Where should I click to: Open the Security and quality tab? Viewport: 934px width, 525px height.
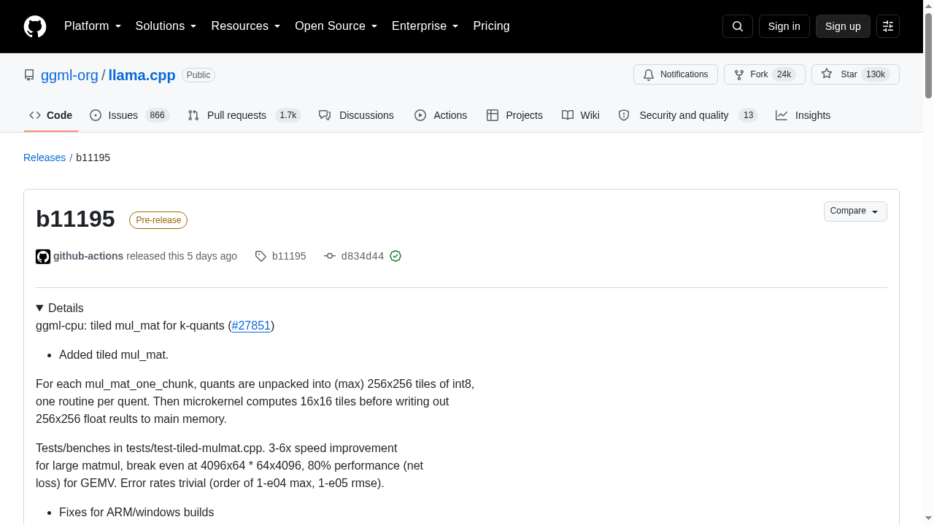coord(688,115)
